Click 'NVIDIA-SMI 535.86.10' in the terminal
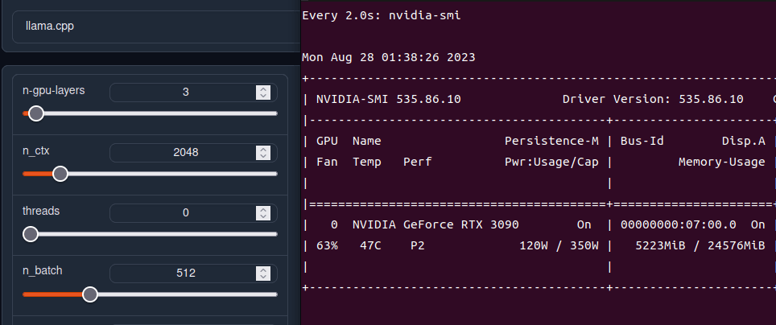This screenshot has width=776, height=325. (389, 100)
